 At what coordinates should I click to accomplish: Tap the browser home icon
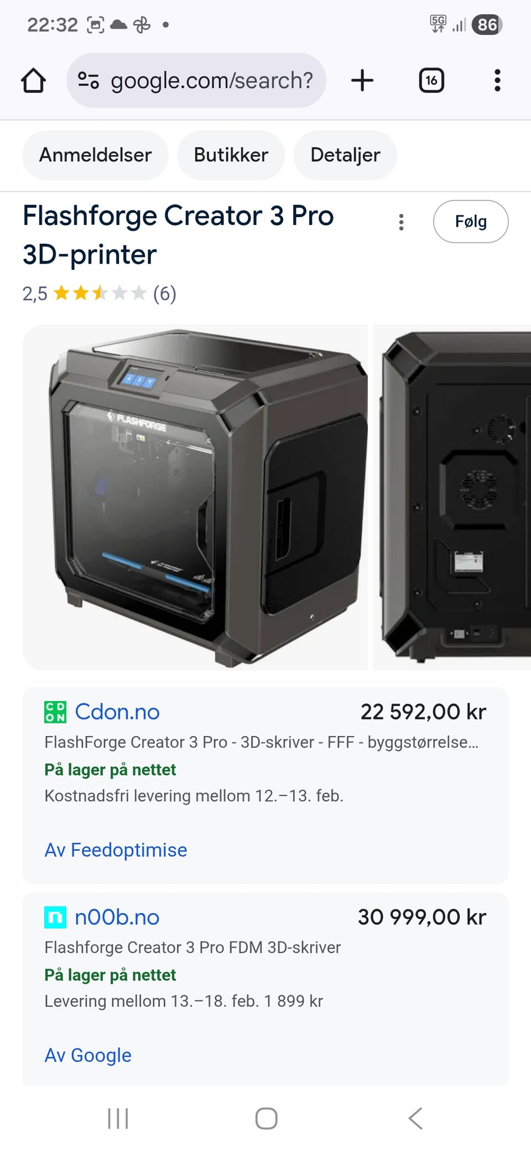coord(33,81)
